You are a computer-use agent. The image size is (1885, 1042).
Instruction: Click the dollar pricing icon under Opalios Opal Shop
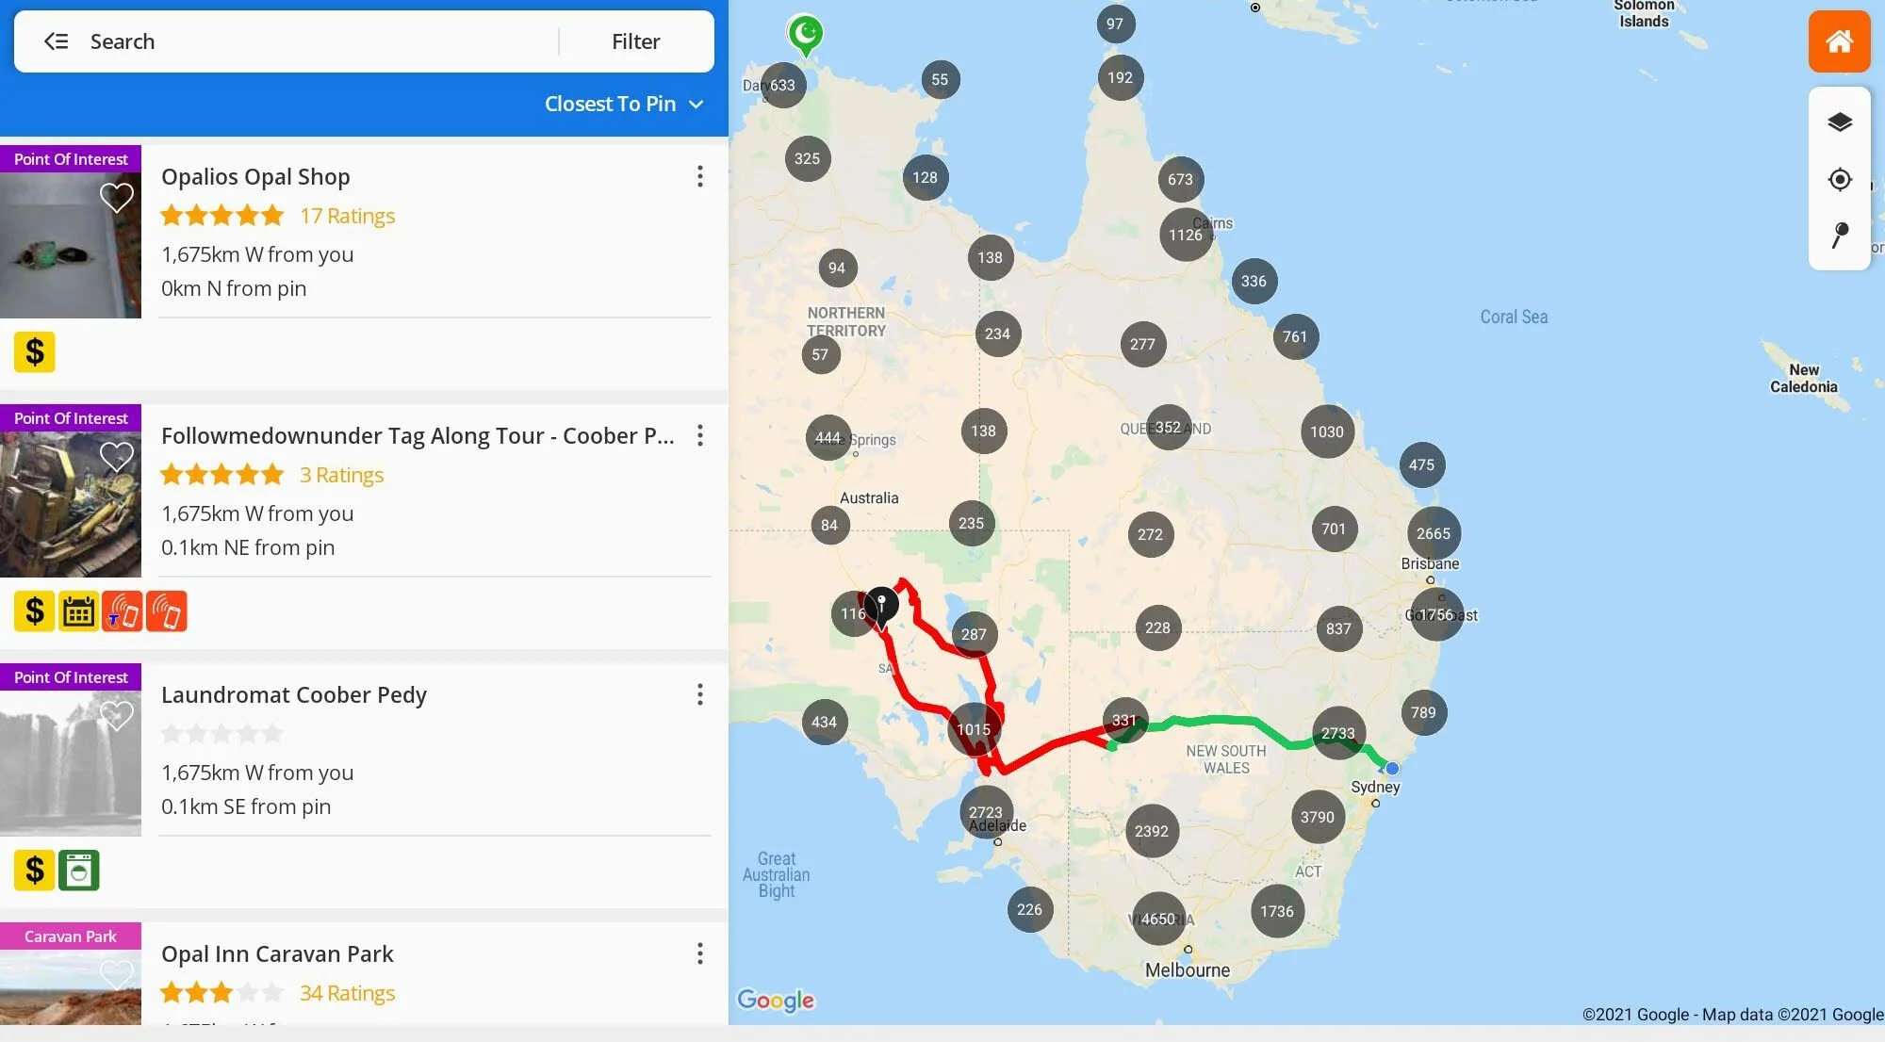click(x=35, y=351)
